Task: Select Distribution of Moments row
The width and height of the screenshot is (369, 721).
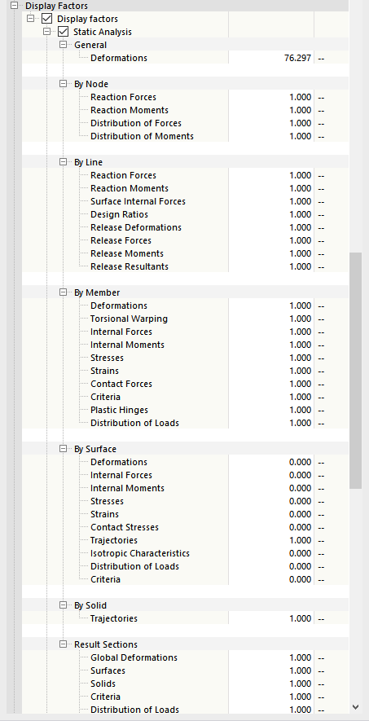Action: click(186, 136)
